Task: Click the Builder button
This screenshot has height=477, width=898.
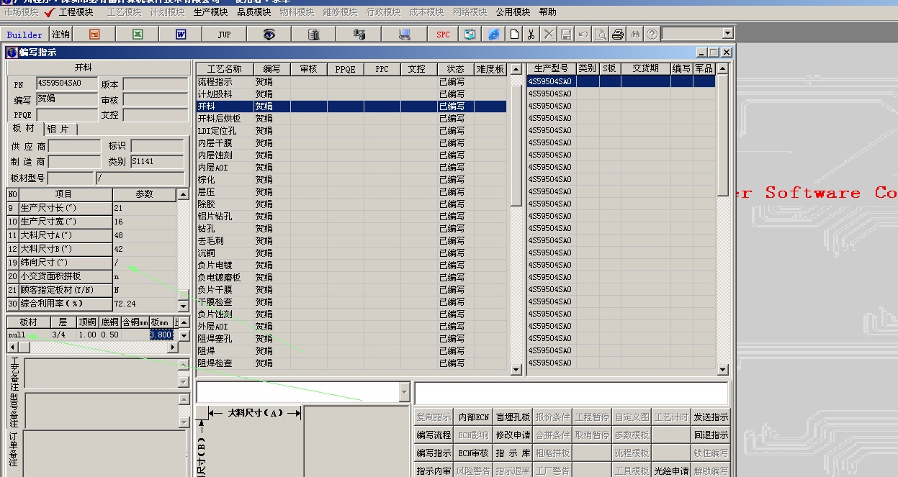Action: 24,35
